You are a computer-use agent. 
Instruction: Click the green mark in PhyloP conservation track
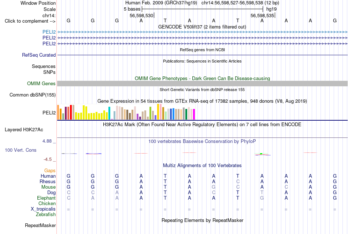pos(261,154)
